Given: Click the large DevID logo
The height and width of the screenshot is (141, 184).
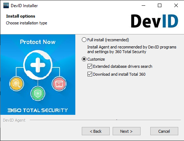Looking at the screenshot, I should (x=155, y=21).
